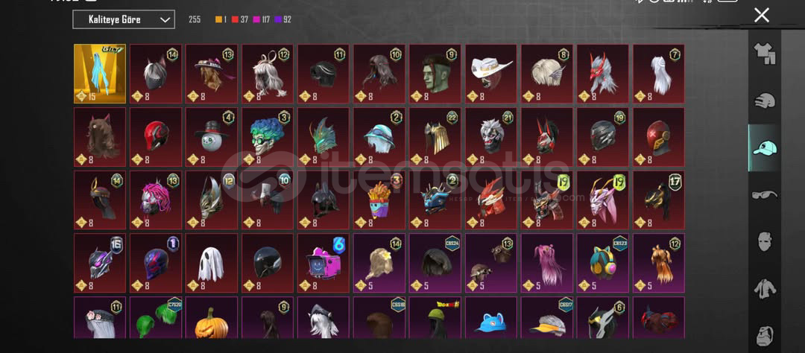Select the pumpkin head item
This screenshot has height=353, width=805.
[x=212, y=317]
